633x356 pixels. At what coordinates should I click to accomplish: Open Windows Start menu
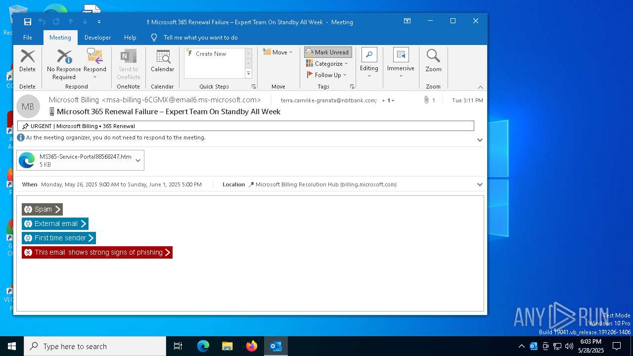[12, 346]
